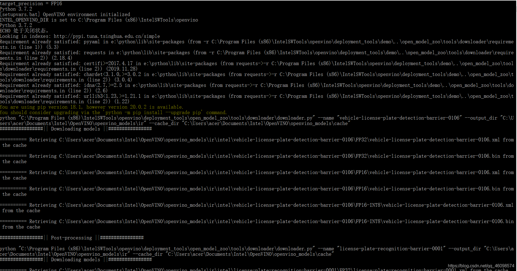Click the 'Requirement already satisfied: chardet' line
Image resolution: width=517 pixels, height=271 pixels.
point(257,77)
